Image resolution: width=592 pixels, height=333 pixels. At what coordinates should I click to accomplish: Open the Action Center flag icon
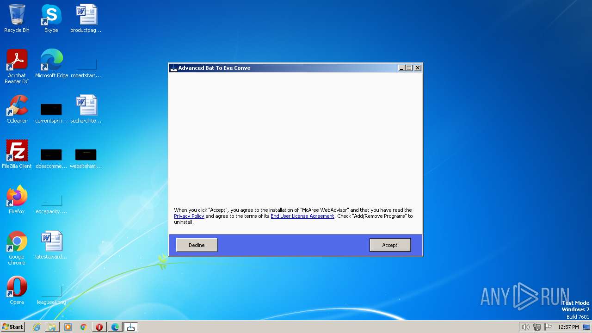pos(549,327)
